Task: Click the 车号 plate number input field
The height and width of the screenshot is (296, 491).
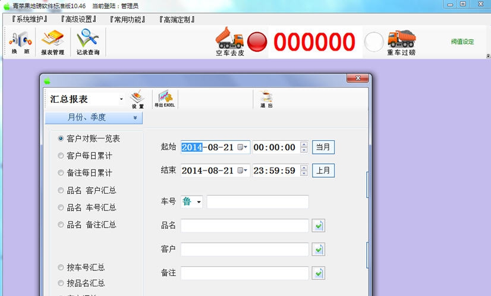Action: pyautogui.click(x=257, y=202)
